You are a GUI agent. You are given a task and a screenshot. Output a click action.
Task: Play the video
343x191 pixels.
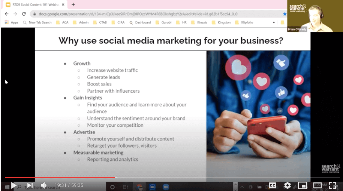pos(13,185)
